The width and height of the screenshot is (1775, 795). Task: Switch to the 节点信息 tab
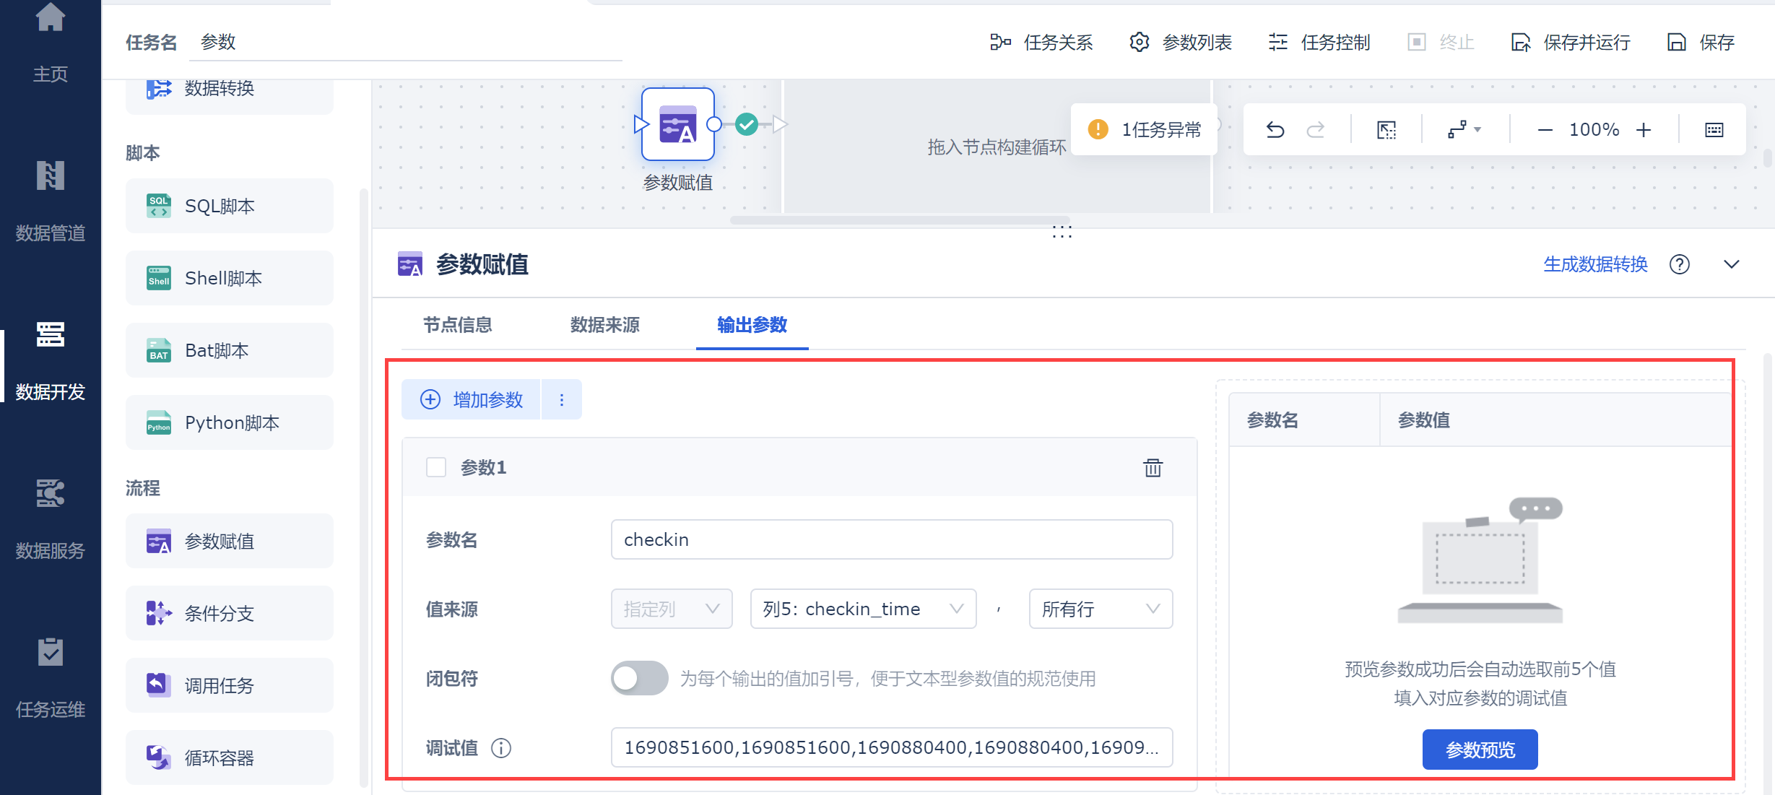(457, 325)
